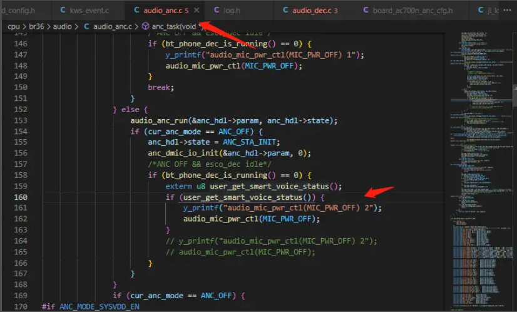Close the audio_anc.c editor tab

[197, 10]
